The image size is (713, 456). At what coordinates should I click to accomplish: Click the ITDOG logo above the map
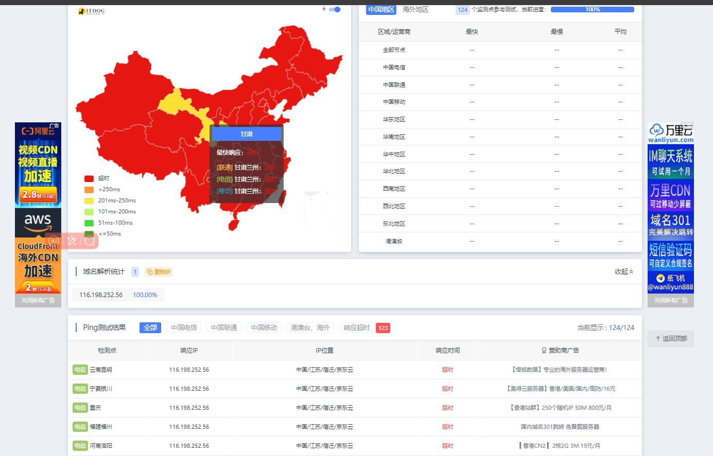pos(92,11)
